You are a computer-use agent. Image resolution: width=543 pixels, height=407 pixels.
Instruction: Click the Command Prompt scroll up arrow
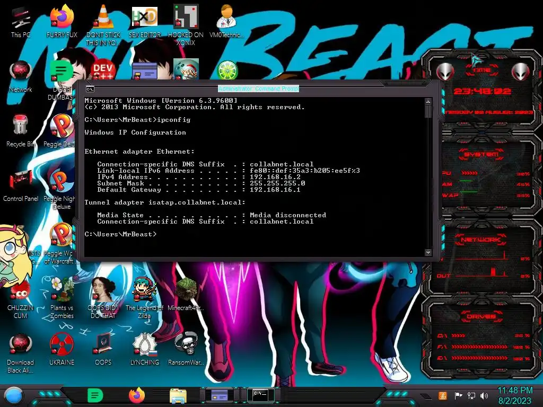click(x=428, y=102)
